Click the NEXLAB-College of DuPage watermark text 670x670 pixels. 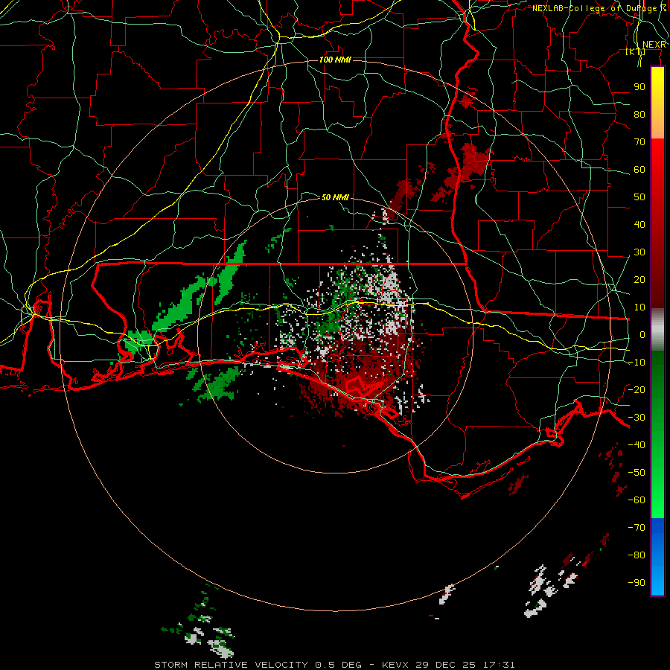599,8
